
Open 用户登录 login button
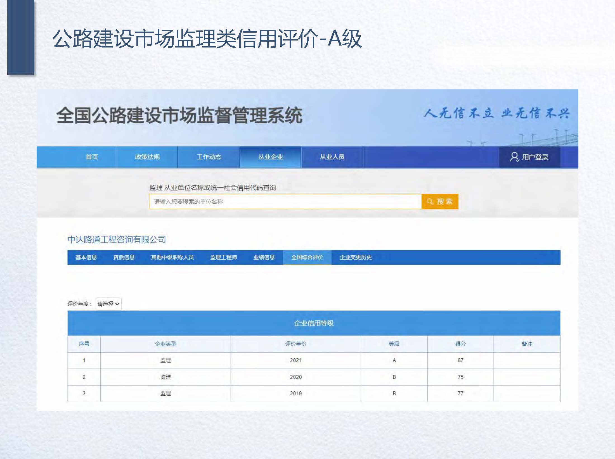529,157
